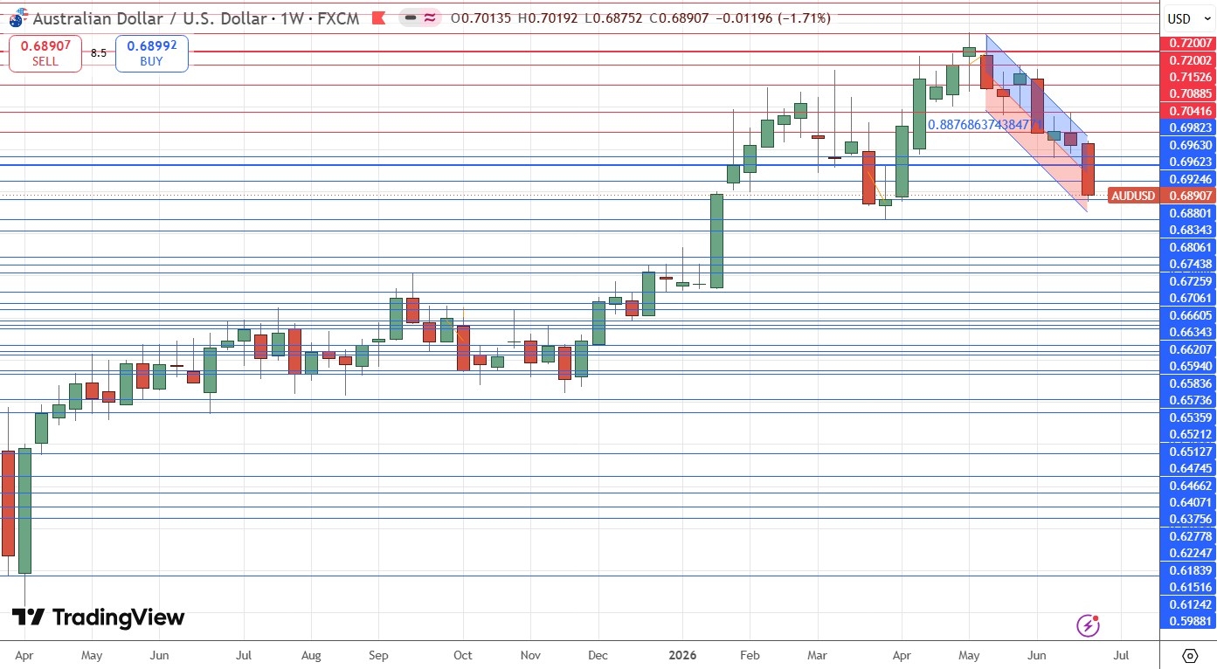The width and height of the screenshot is (1217, 669).
Task: Click the 0.68343 price label
Action: (1189, 230)
